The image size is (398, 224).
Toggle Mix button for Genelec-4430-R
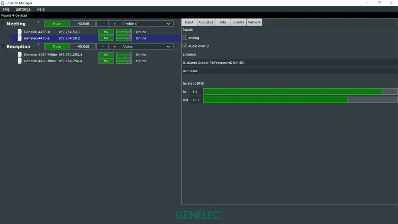coord(106,32)
